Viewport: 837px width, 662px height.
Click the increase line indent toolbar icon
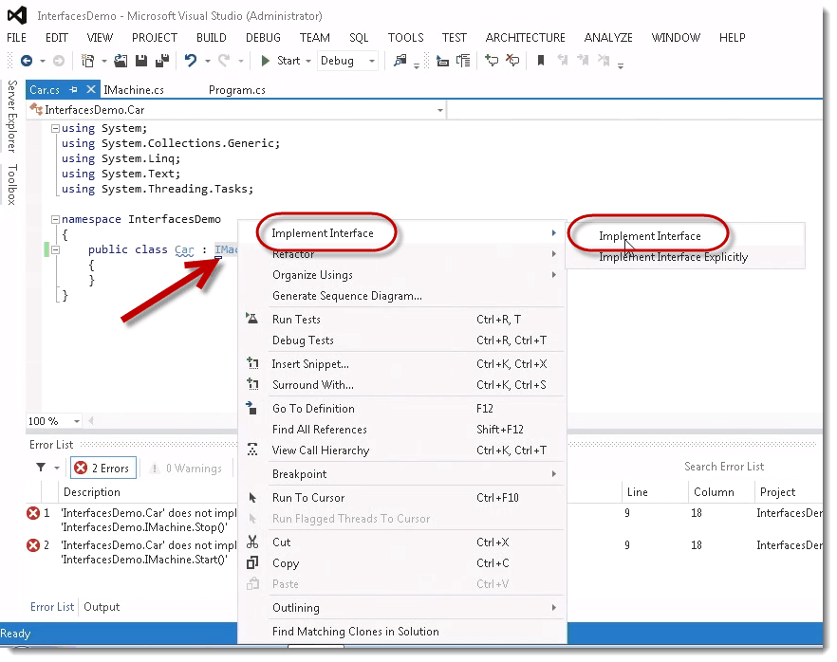(x=463, y=61)
